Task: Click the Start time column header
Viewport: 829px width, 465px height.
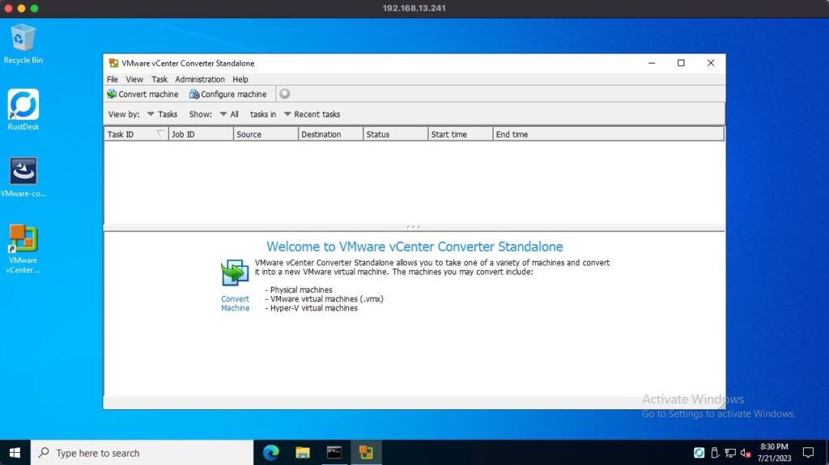Action: coord(460,134)
